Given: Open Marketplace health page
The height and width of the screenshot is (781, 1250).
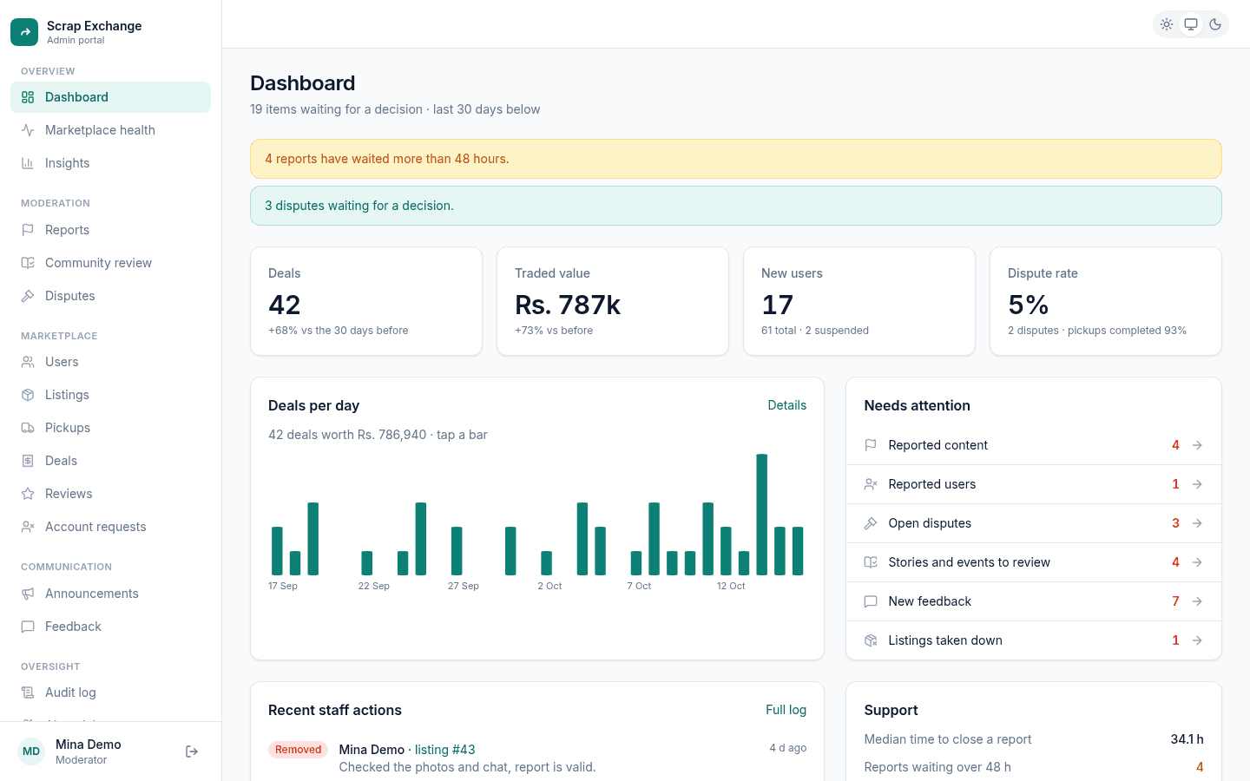Looking at the screenshot, I should click(110, 130).
